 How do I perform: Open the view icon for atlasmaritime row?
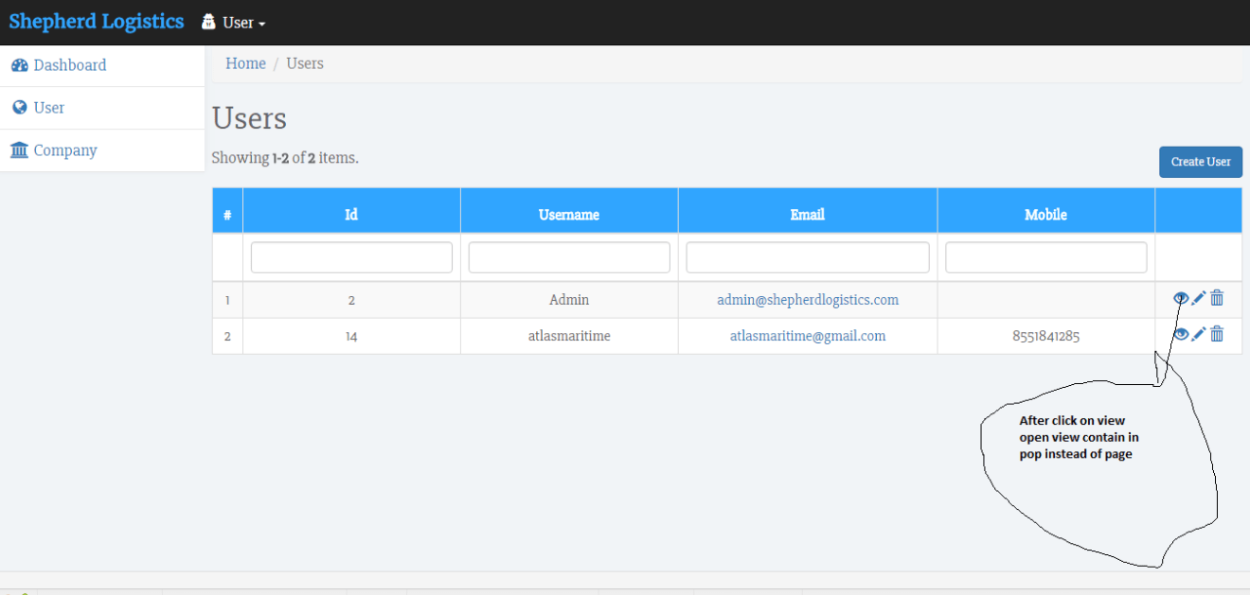(x=1181, y=334)
